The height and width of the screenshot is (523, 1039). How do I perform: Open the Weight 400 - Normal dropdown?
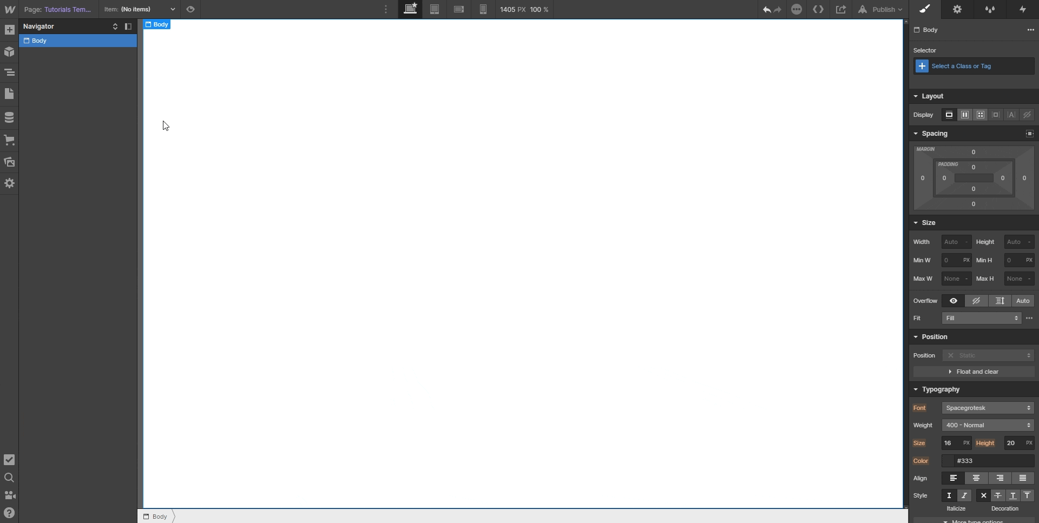[x=988, y=425]
